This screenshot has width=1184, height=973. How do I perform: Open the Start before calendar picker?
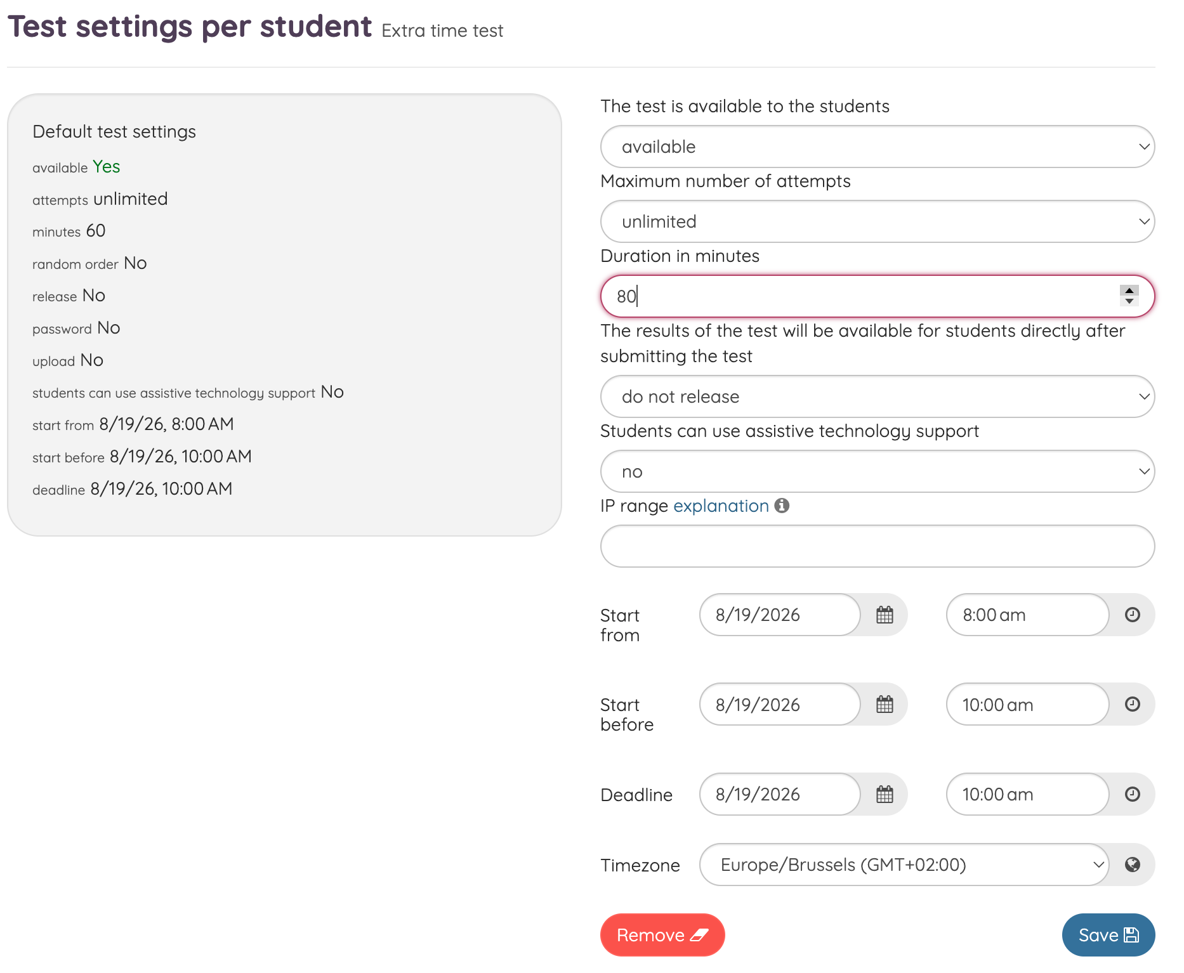pos(885,704)
